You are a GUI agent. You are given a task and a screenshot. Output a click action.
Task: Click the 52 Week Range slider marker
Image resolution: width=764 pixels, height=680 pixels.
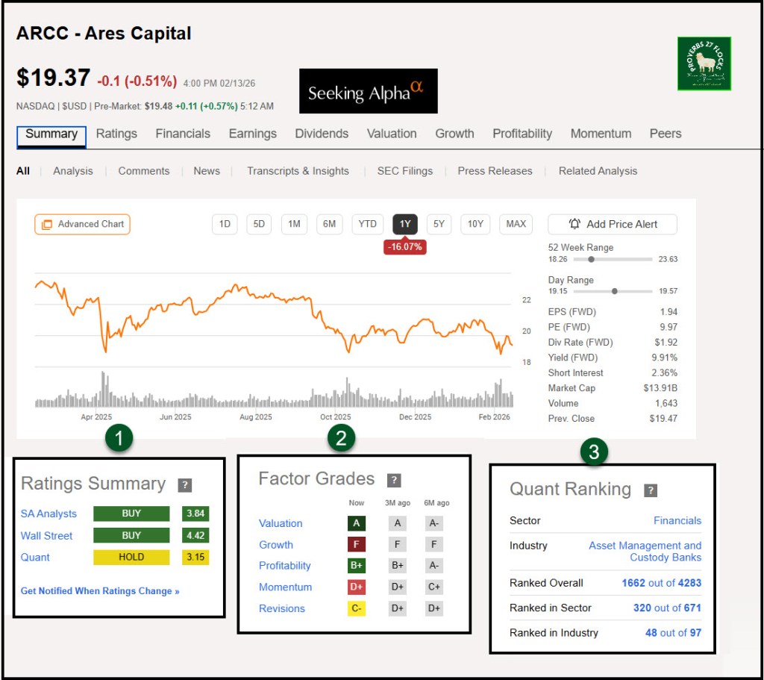tap(591, 260)
